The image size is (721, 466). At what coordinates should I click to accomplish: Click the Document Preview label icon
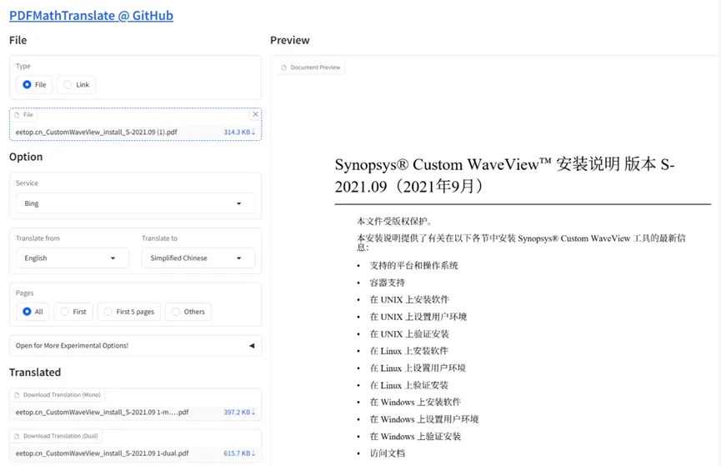pyautogui.click(x=283, y=68)
